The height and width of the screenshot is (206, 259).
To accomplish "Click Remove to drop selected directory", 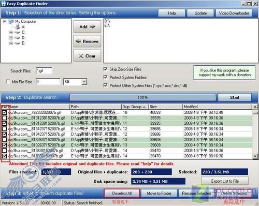I will pyautogui.click(x=87, y=41).
